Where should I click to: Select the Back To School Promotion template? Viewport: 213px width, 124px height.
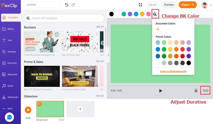[x=42, y=76]
